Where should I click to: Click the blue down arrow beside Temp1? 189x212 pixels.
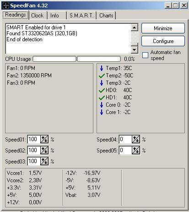[x=102, y=68]
